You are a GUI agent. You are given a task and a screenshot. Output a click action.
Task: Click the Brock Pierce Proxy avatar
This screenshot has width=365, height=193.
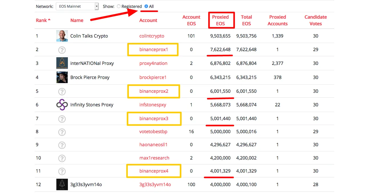(62, 77)
